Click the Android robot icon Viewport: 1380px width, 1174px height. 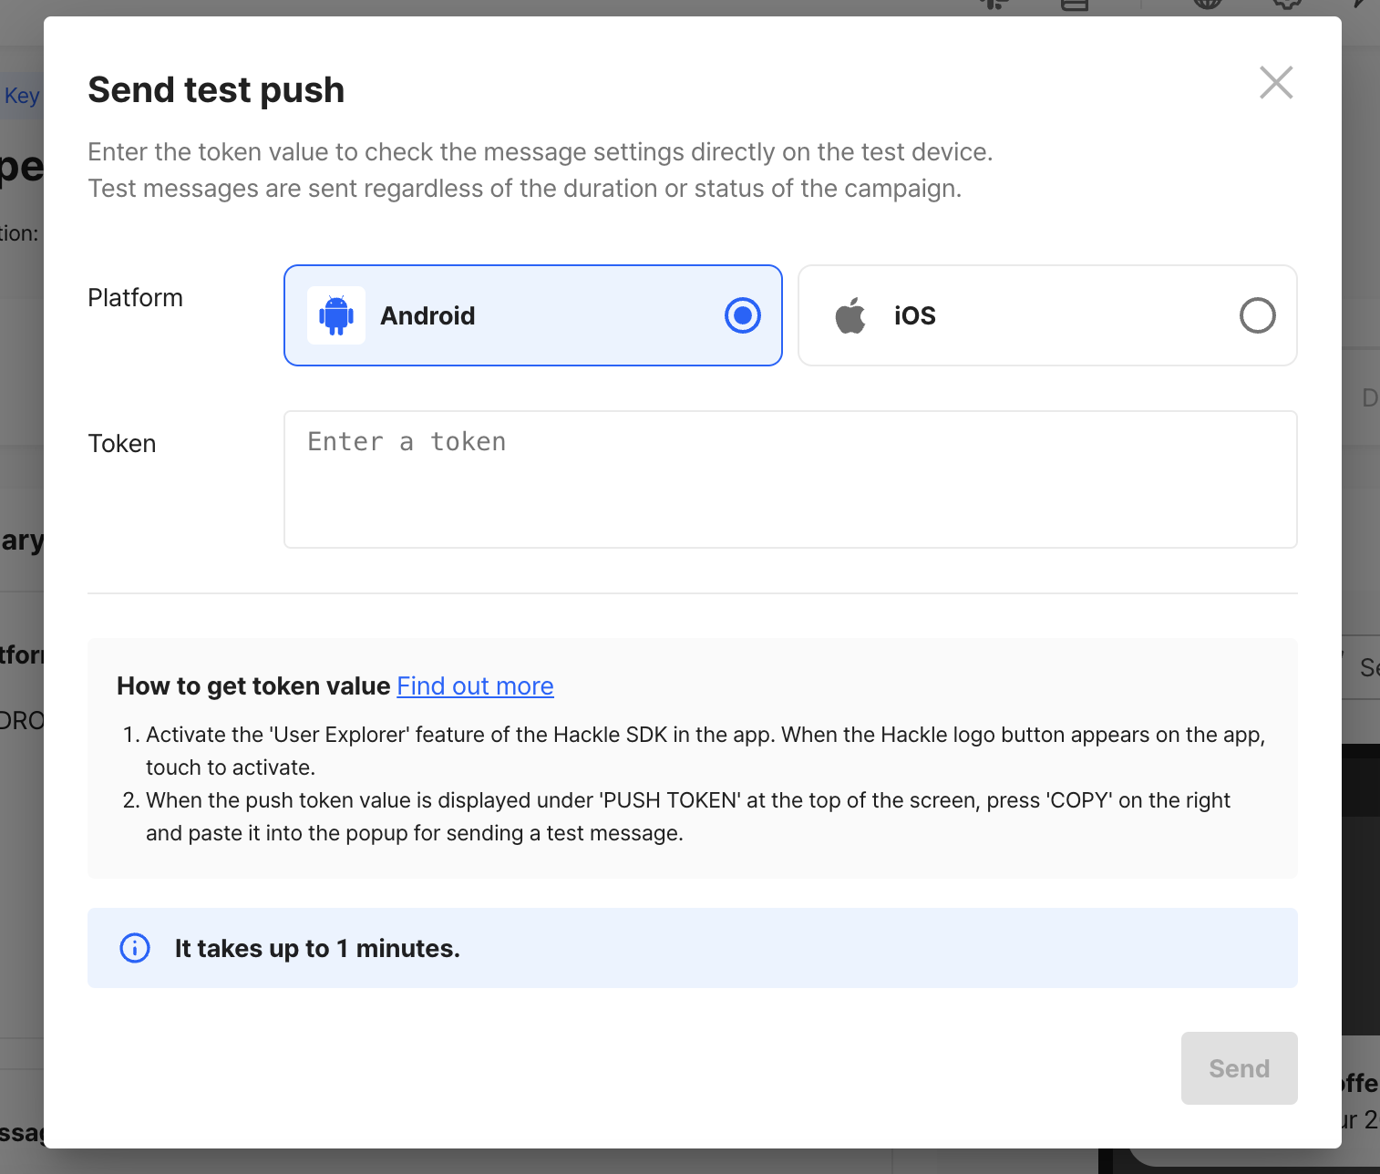(336, 315)
